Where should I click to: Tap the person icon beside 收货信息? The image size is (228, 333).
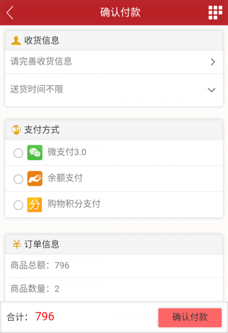pyautogui.click(x=16, y=40)
